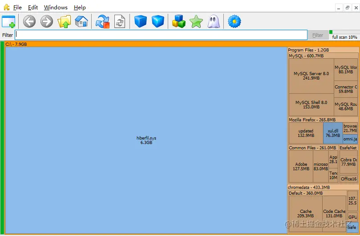
Task: Select the MySQL Router 48.6MB block
Action: (346, 107)
